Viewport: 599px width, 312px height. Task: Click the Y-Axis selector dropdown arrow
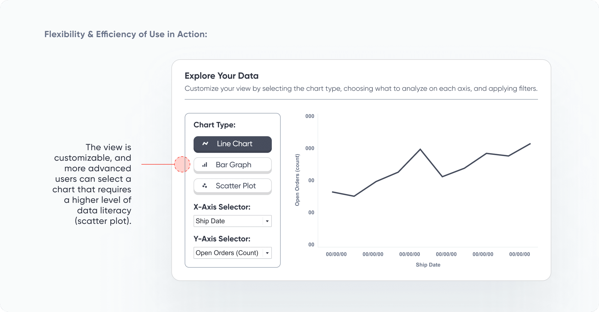(267, 253)
